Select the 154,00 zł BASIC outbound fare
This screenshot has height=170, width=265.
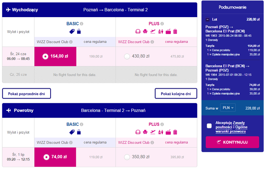point(45,56)
